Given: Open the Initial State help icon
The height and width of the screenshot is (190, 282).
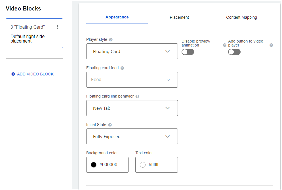Looking at the screenshot, I should (110, 124).
